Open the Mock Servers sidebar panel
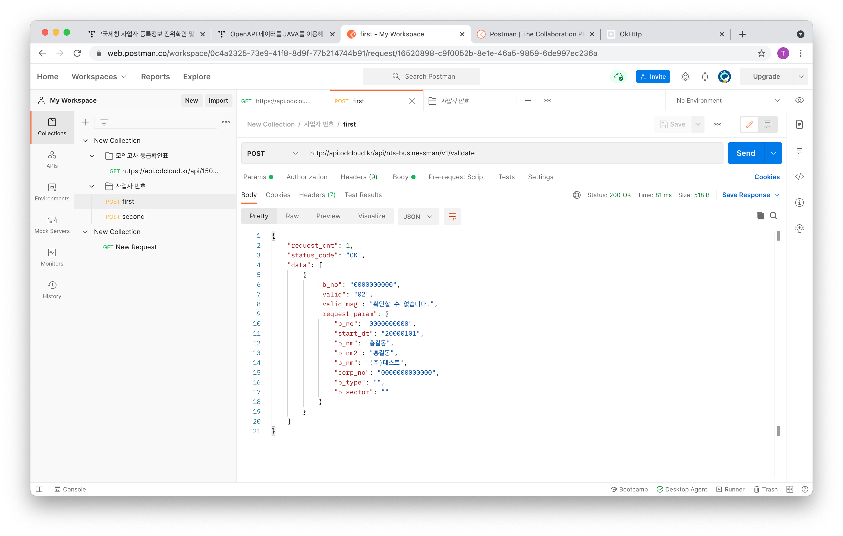 52,224
